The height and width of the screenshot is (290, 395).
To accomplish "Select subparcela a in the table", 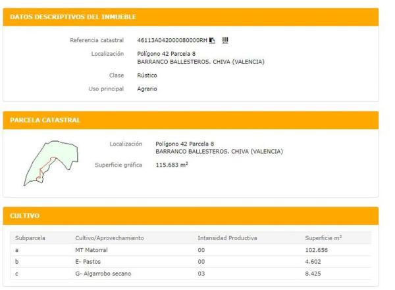I will tap(16, 250).
